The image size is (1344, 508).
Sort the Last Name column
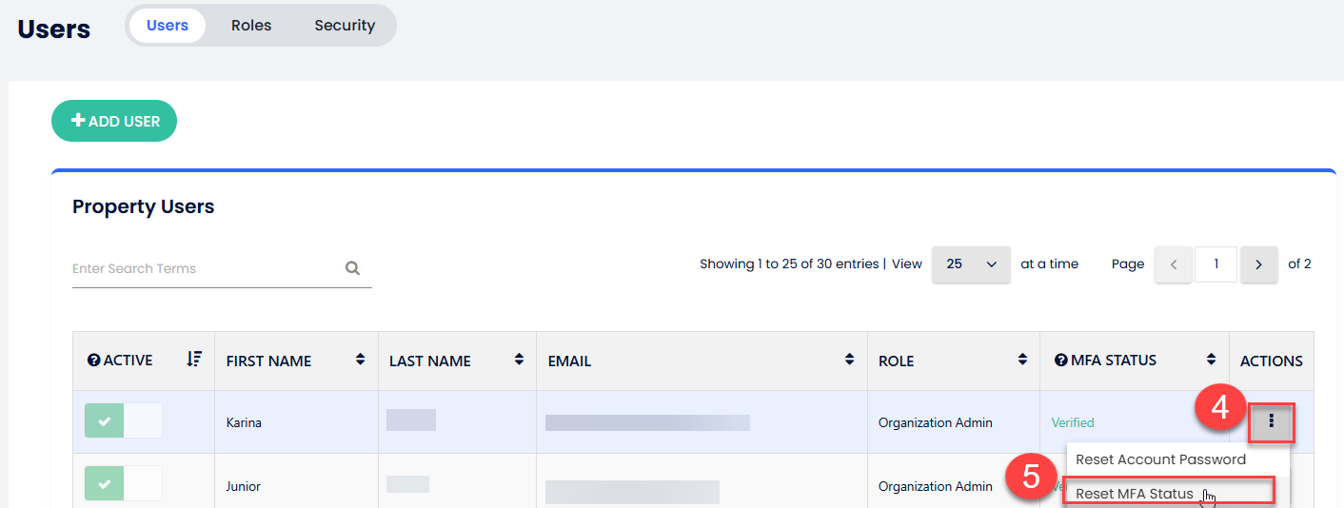[519, 360]
